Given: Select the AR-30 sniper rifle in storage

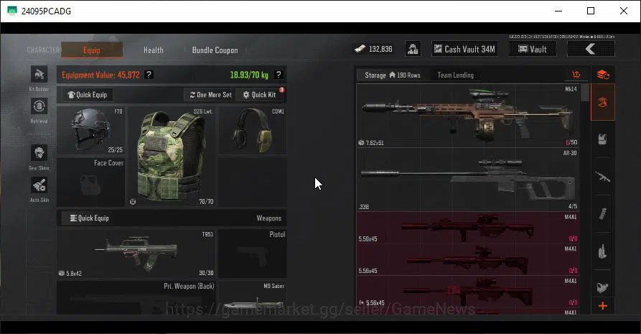Looking at the screenshot, I should coord(468,180).
